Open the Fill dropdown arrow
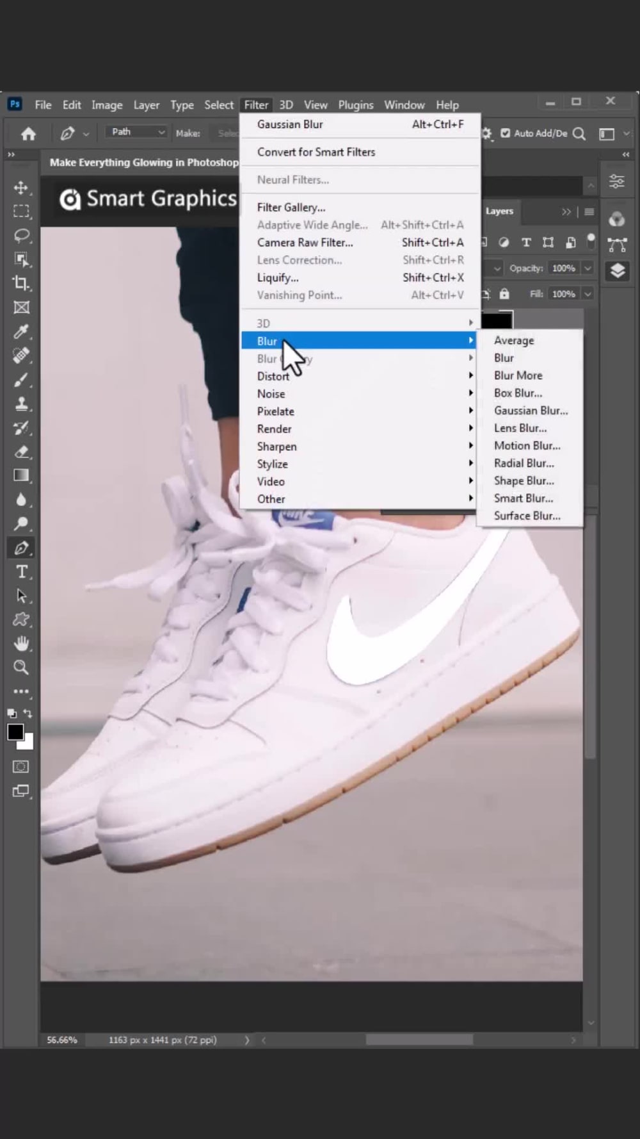The width and height of the screenshot is (640, 1139). pos(588,294)
